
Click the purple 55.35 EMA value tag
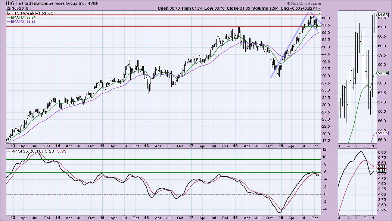[x=381, y=133]
